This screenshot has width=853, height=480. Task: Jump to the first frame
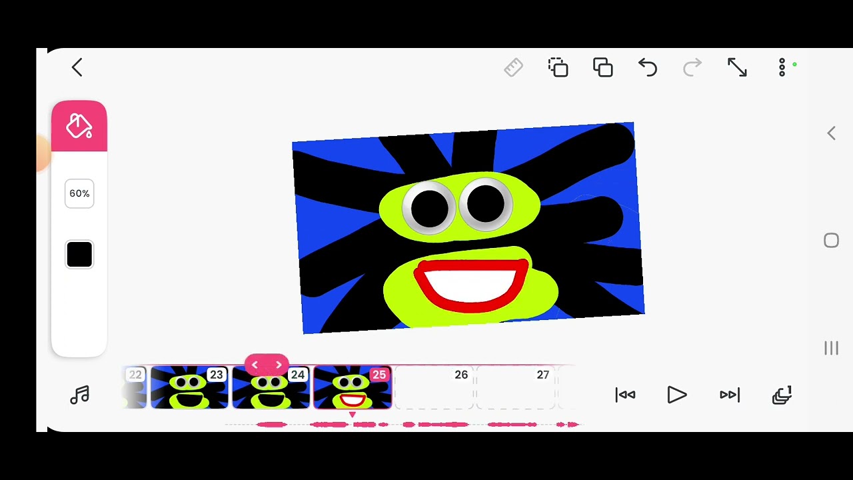tap(625, 395)
